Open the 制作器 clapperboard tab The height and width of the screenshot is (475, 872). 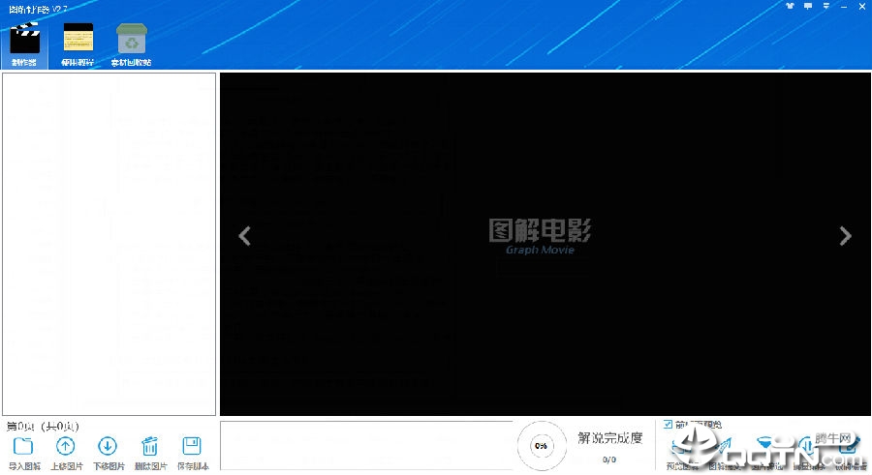click(24, 44)
